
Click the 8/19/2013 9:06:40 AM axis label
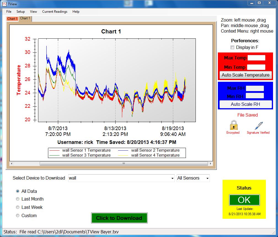(x=173, y=131)
